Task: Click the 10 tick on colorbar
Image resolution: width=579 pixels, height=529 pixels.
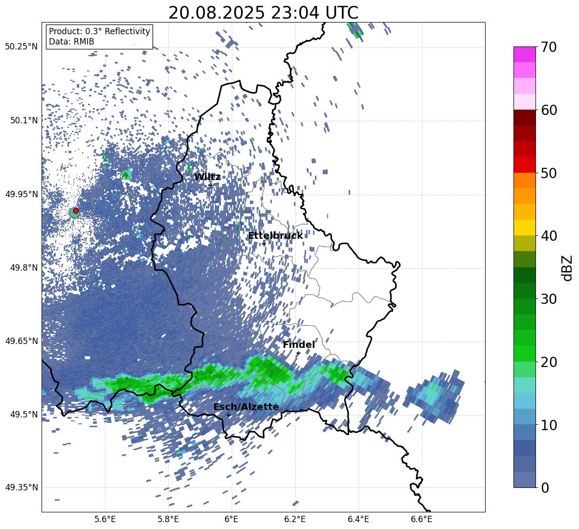Action: [548, 425]
